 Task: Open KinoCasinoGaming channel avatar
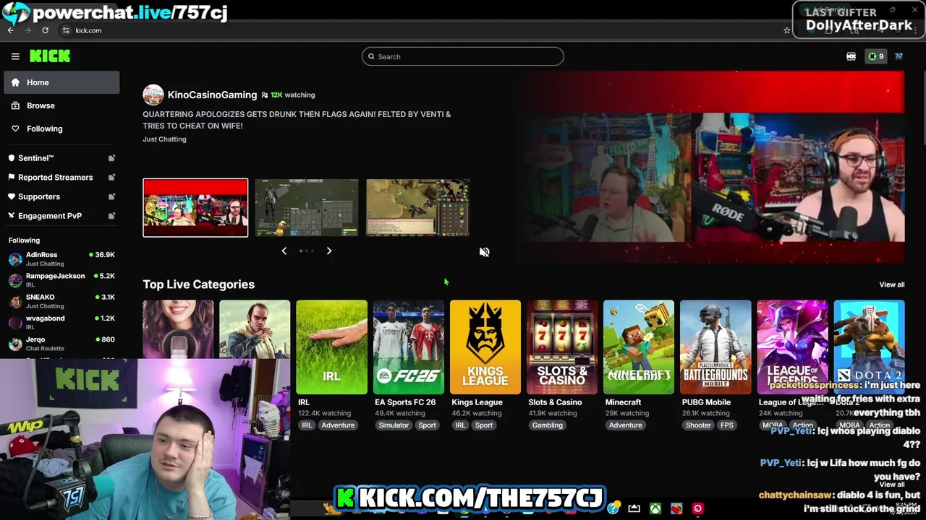pyautogui.click(x=153, y=95)
